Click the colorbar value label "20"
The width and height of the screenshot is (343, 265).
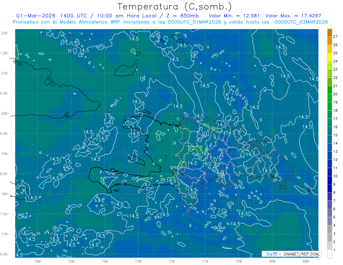(x=336, y=94)
